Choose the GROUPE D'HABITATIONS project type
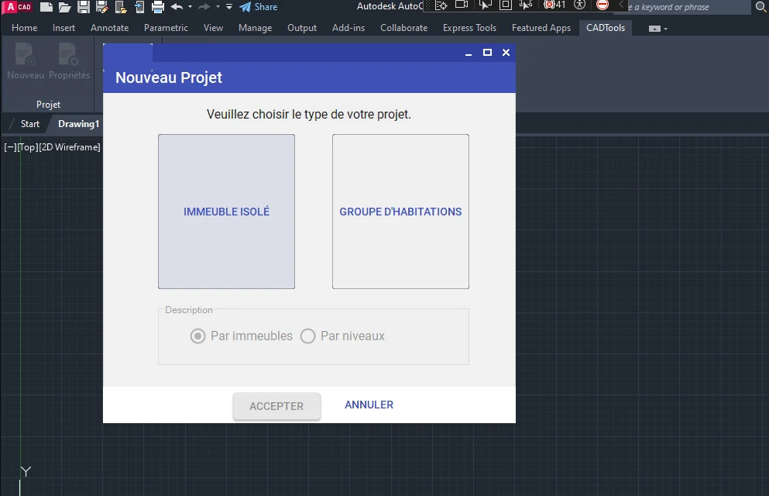Screen dimensions: 769x496 400,212
